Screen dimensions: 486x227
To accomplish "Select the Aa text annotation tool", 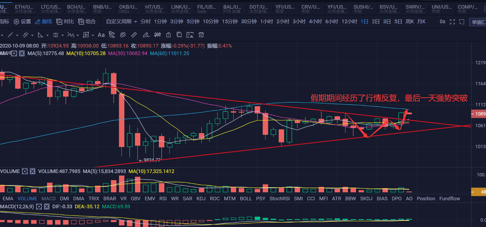I will click(101, 35).
